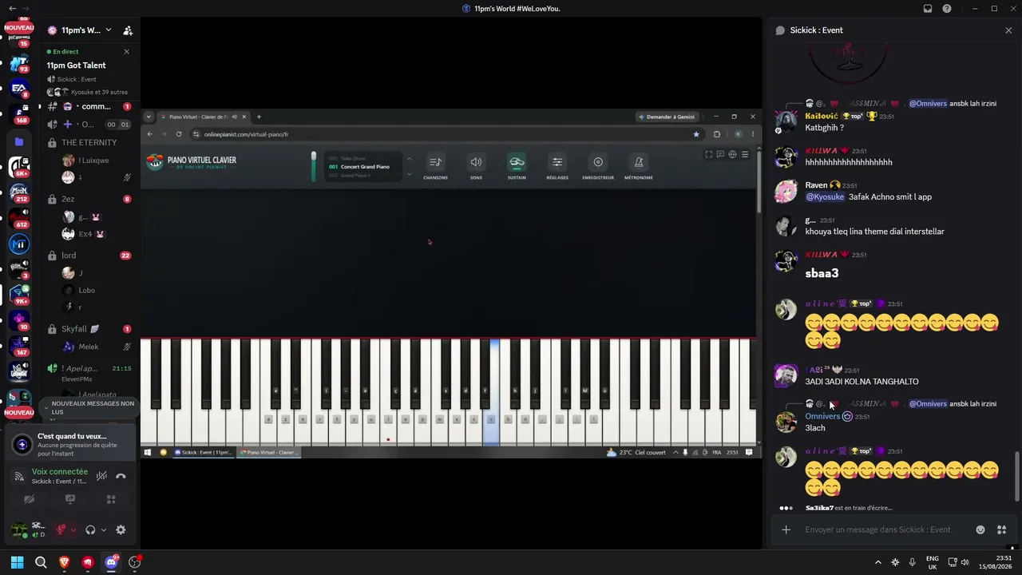Adjust the piano volume slider
This screenshot has width=1022, height=575.
(314, 166)
